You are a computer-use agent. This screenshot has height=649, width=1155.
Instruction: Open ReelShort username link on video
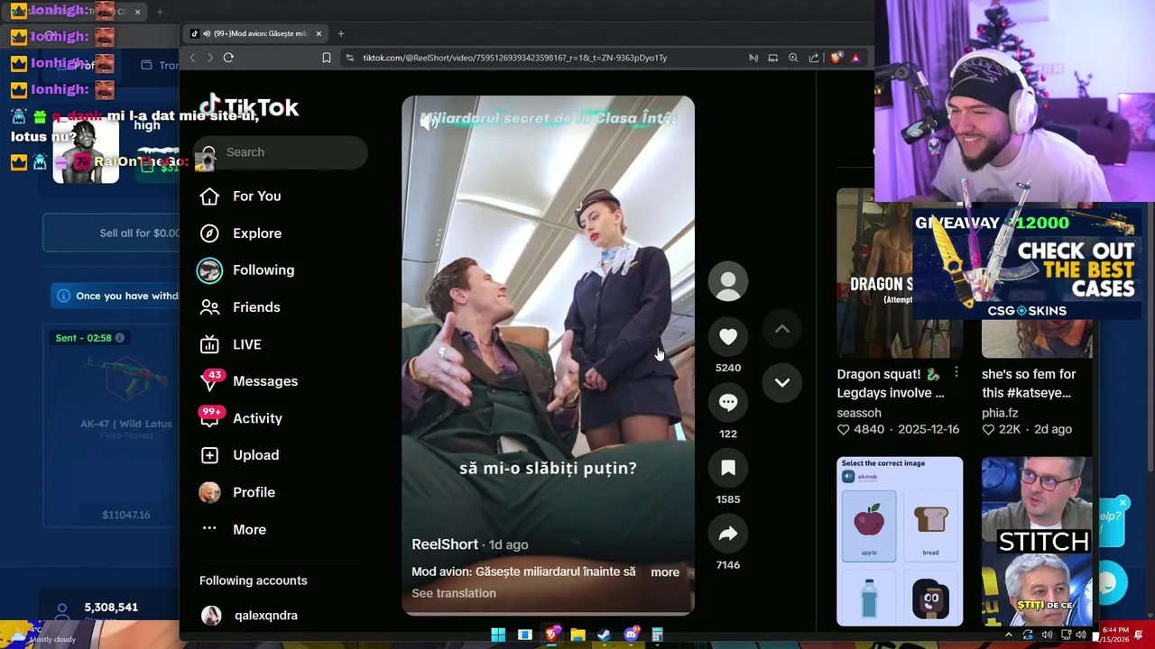[x=445, y=544]
